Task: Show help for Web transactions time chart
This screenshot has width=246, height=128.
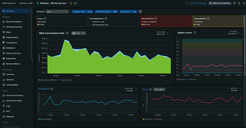Action: click(x=67, y=33)
